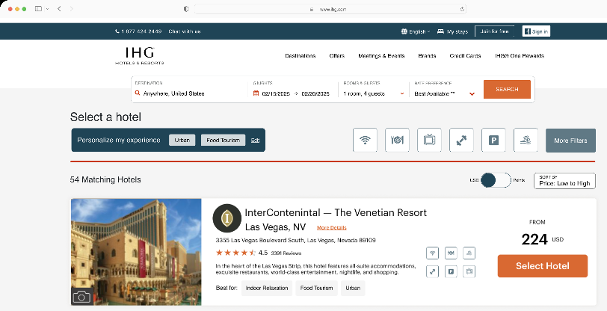
Task: Click the Urban best-for tag on the hotel card
Action: coord(353,288)
